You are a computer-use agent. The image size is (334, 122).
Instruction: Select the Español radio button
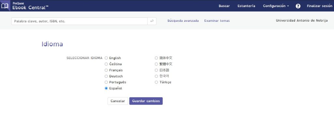point(106,88)
